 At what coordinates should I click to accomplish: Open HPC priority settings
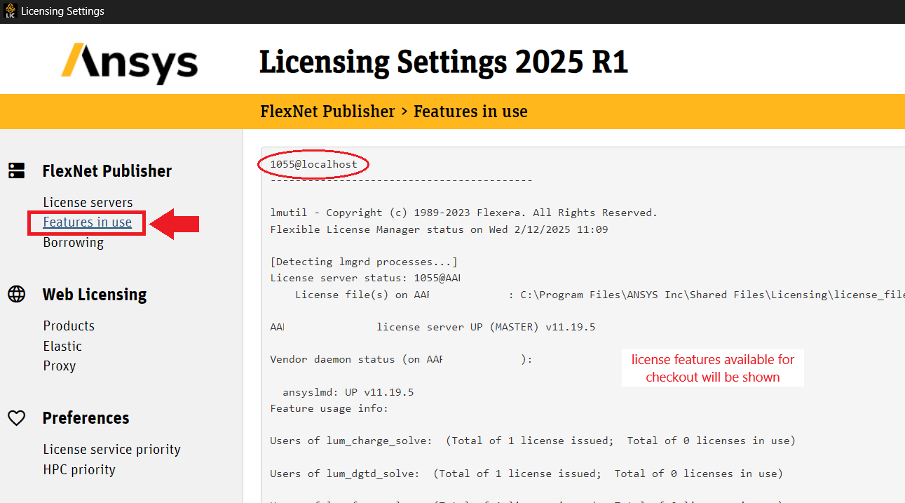point(79,469)
